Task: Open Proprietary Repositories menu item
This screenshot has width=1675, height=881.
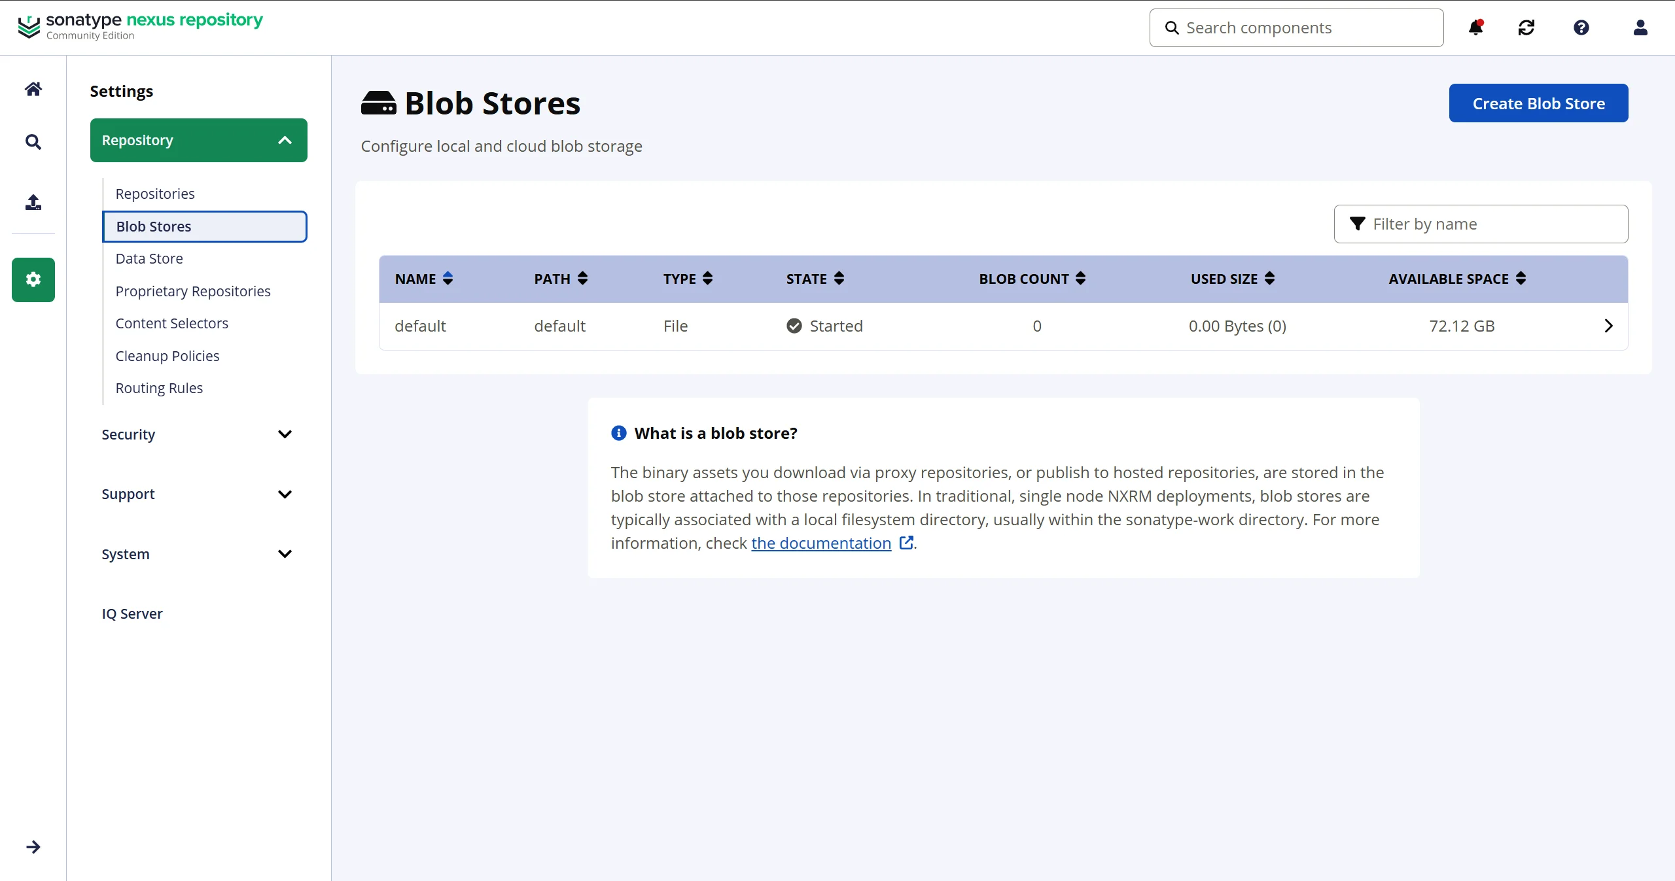Action: point(193,291)
